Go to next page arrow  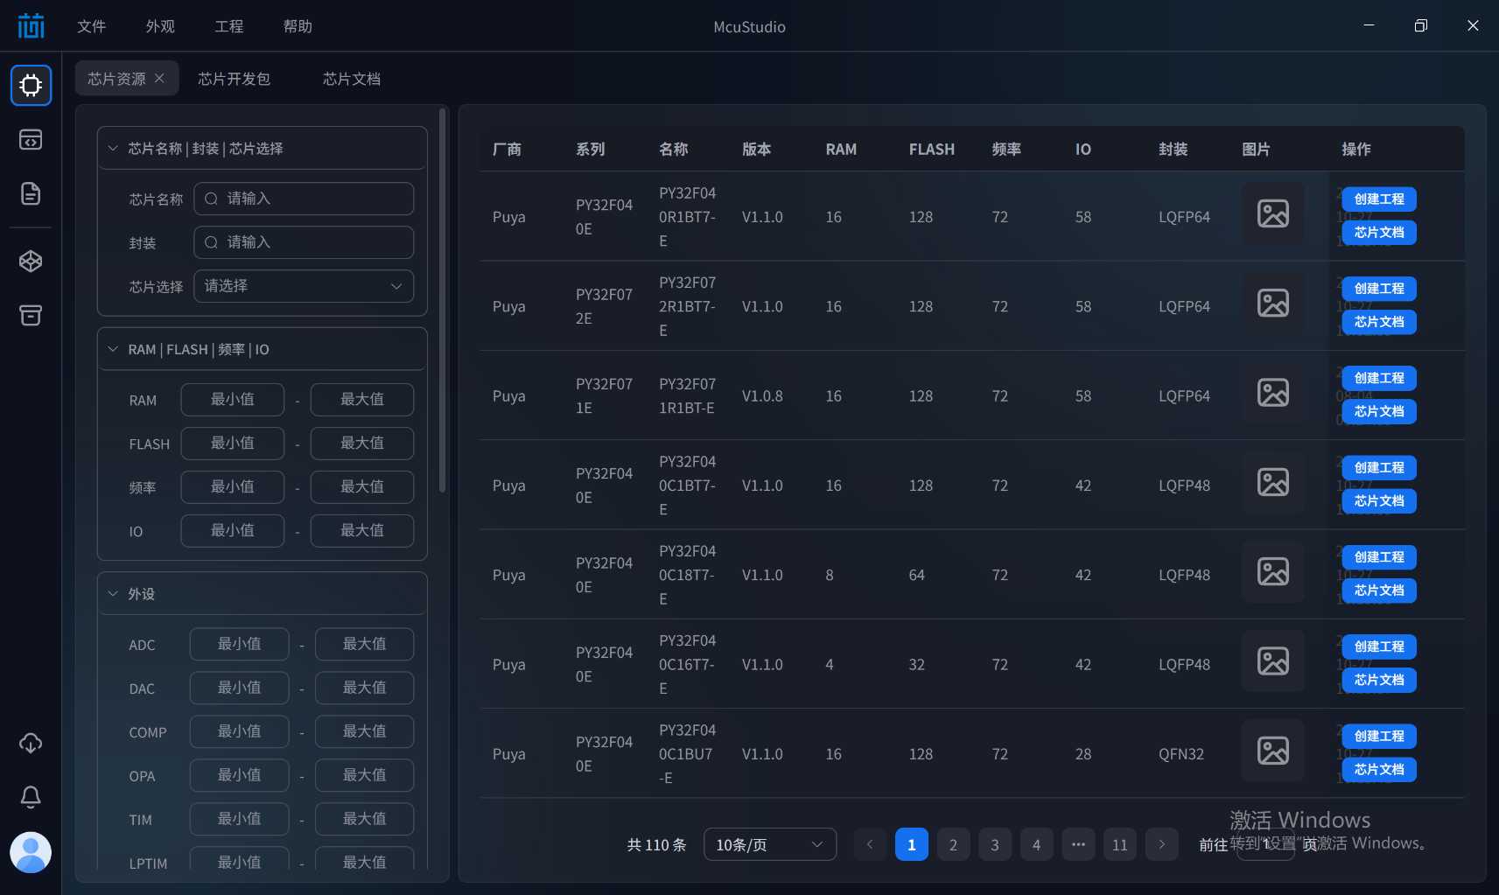(1161, 844)
